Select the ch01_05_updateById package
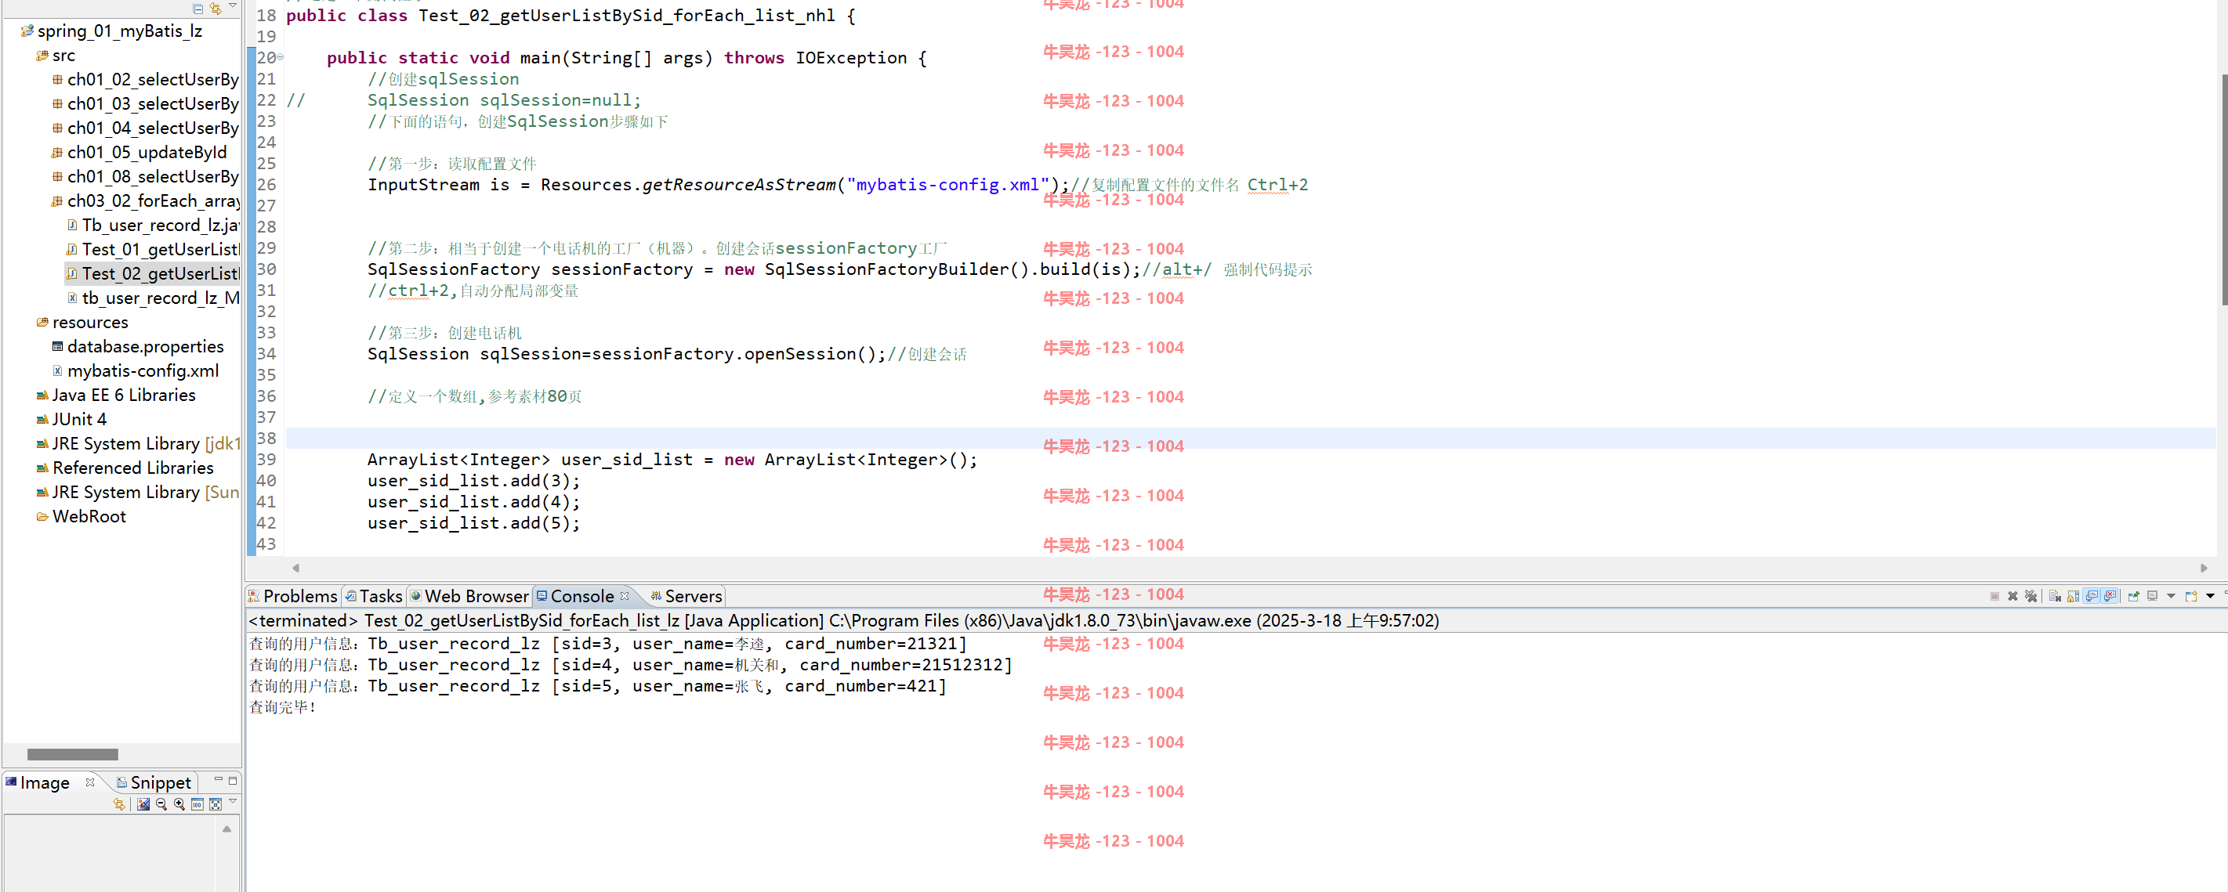The image size is (2228, 892). coord(139,151)
